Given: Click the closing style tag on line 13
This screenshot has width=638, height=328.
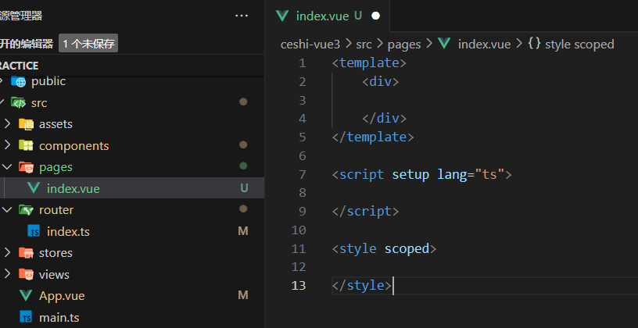Looking at the screenshot, I should 362,285.
